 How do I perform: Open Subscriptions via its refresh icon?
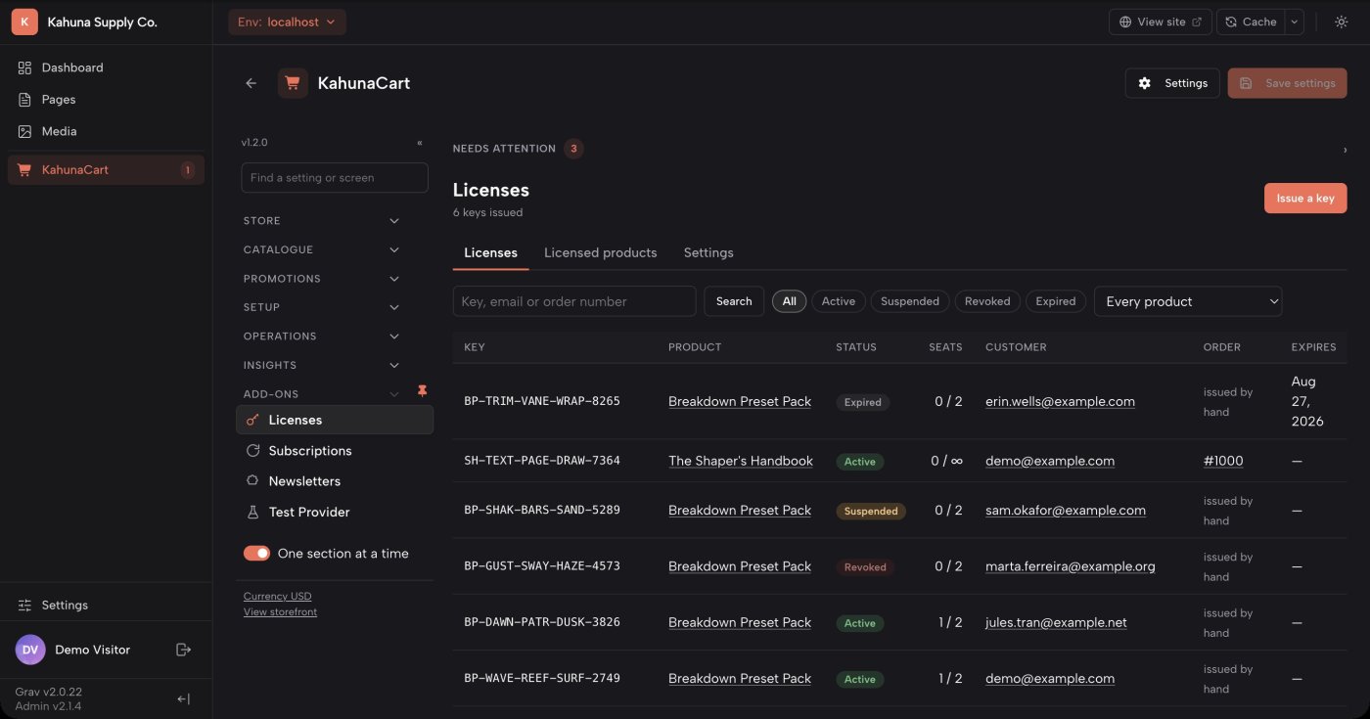coord(253,451)
